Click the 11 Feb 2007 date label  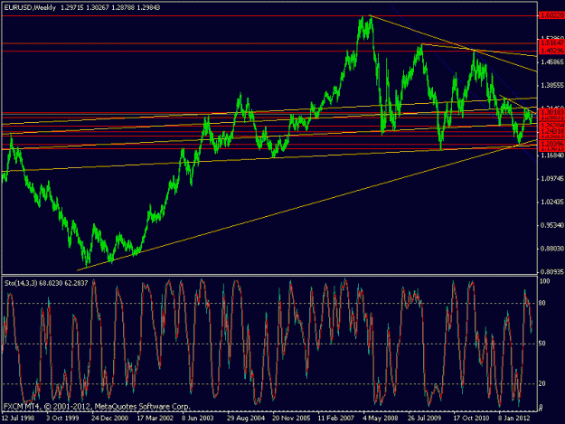tap(335, 418)
